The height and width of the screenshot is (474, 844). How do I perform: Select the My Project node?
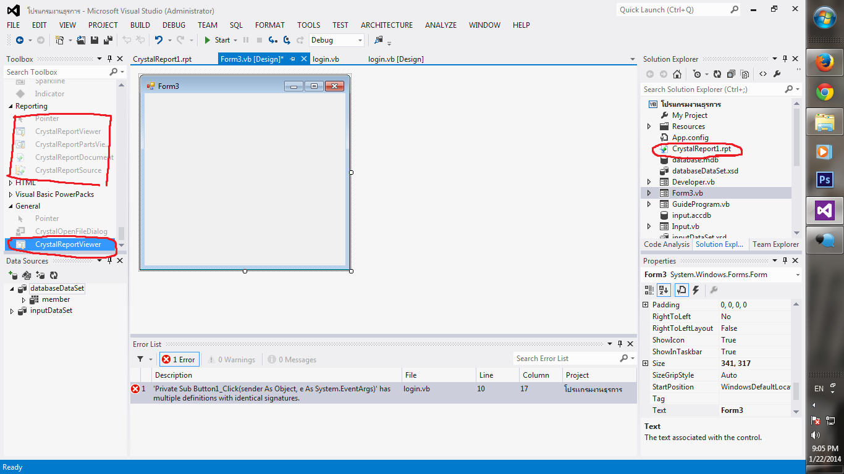(x=690, y=115)
